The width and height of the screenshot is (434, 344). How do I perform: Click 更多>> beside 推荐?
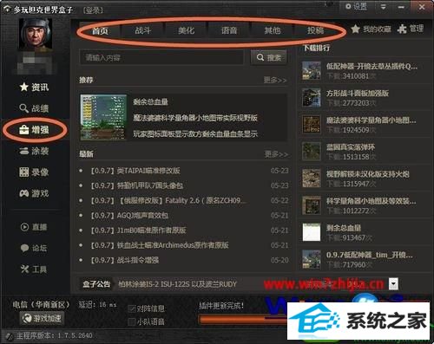[275, 80]
